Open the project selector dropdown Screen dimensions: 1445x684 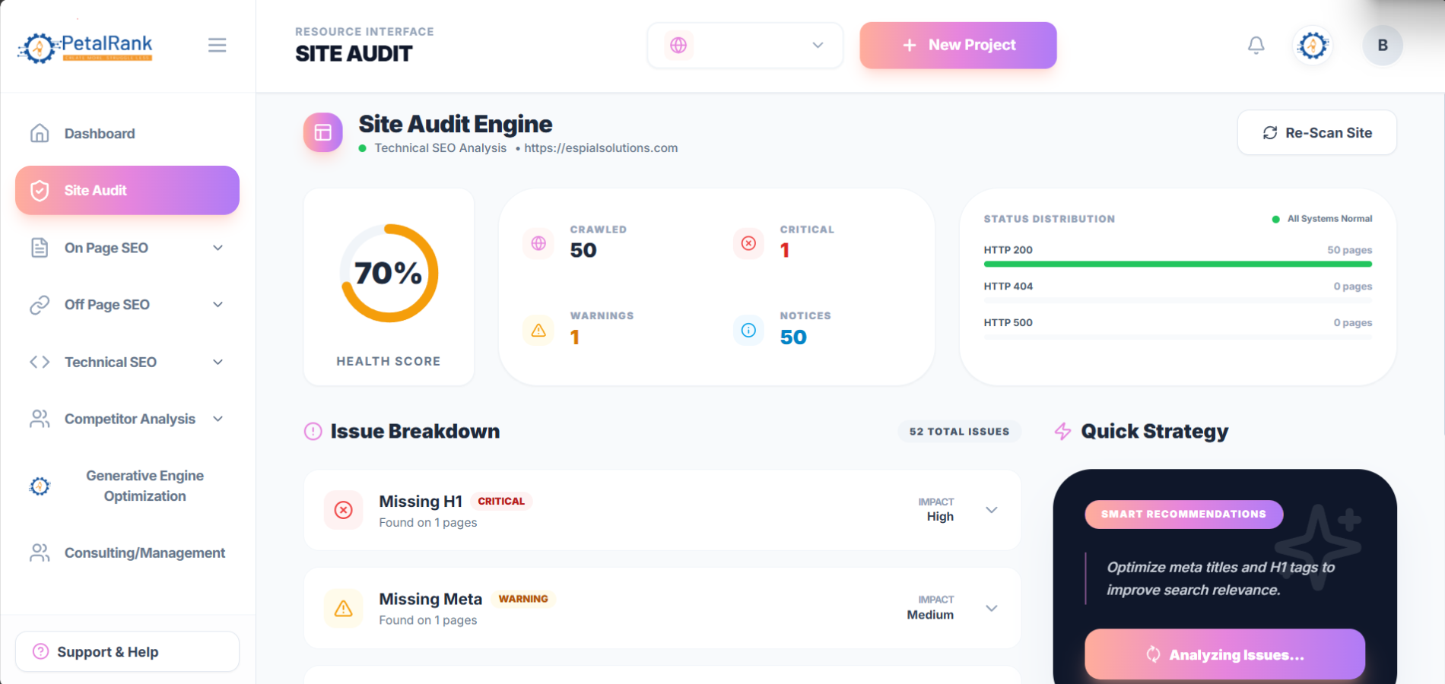(x=745, y=46)
